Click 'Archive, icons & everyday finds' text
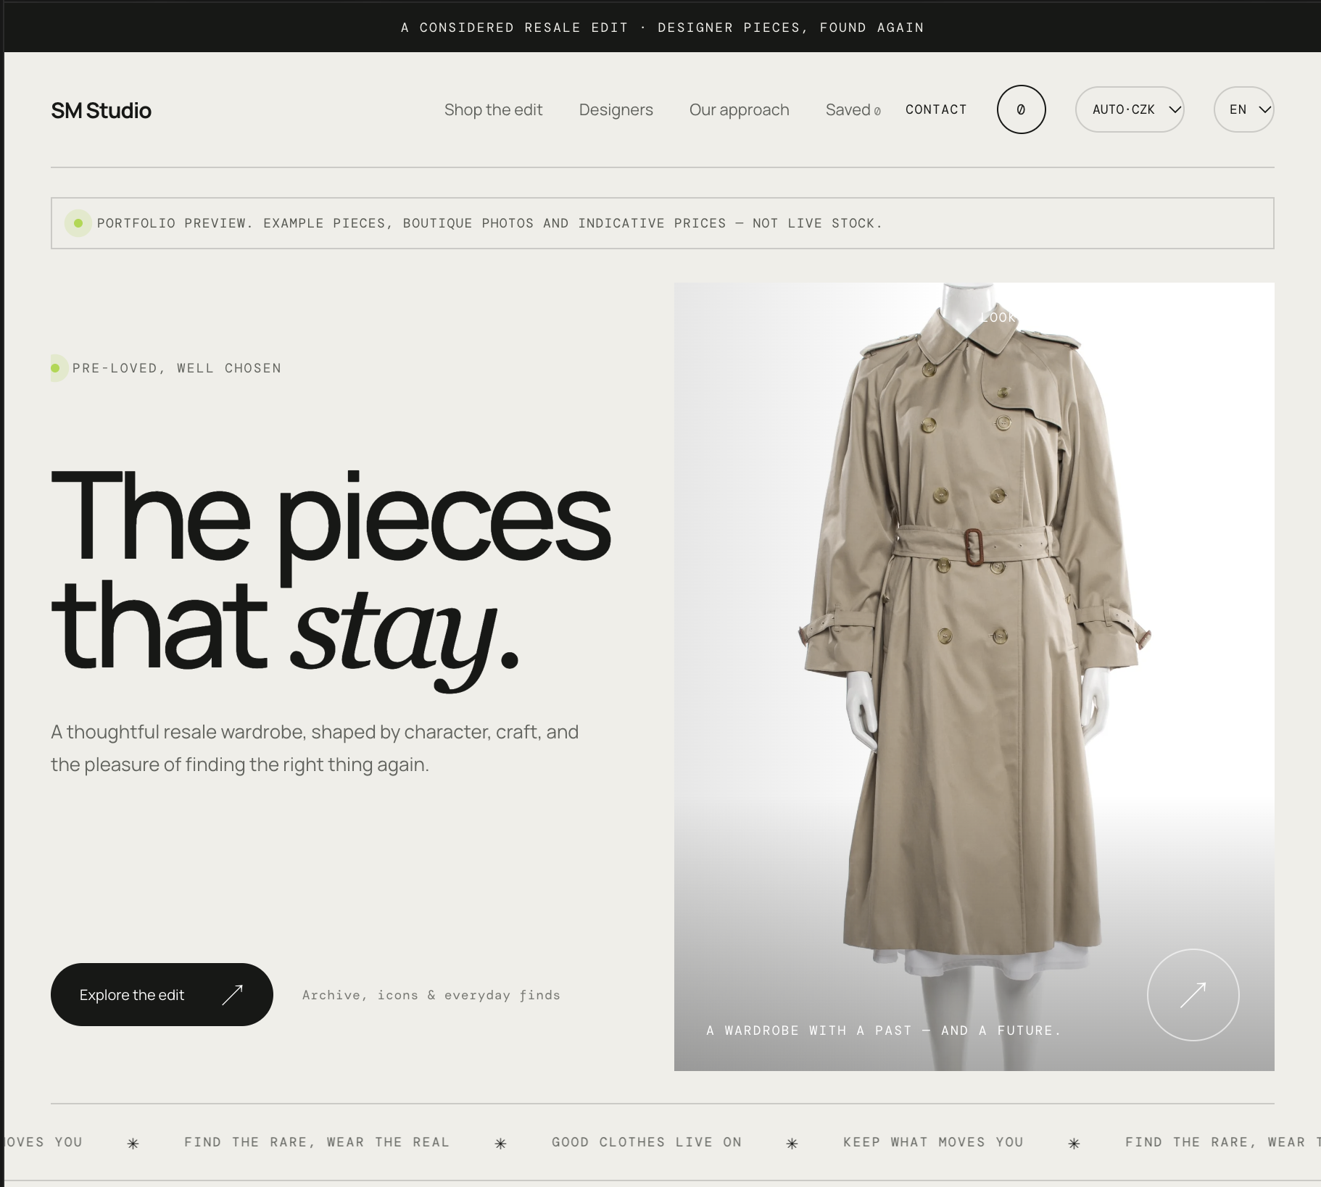Screen dimensions: 1321x1187 (431, 995)
